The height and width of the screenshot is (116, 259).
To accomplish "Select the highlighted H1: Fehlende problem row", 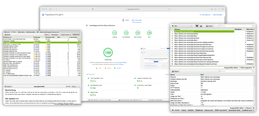I will [42, 43].
